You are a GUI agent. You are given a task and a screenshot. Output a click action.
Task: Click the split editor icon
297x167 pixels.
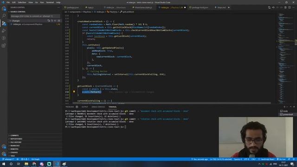[290, 7]
